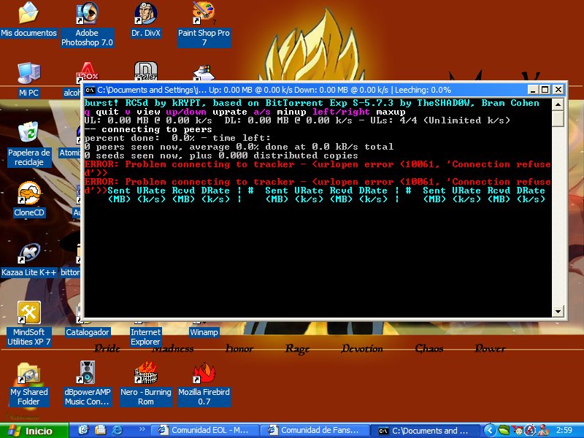Click the Internet Explorer quick launch icon in the taskbar
584x438 pixels.
tap(118, 430)
